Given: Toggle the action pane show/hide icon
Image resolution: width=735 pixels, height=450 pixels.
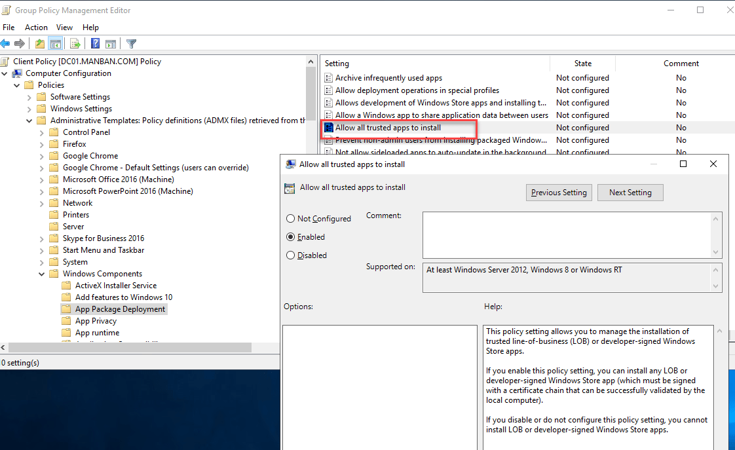Looking at the screenshot, I should [x=110, y=43].
